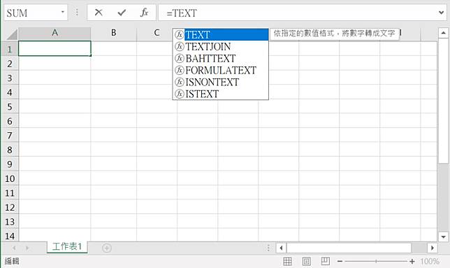Click the 編輯 status bar mode indicator
Image resolution: width=450 pixels, height=268 pixels.
point(12,261)
